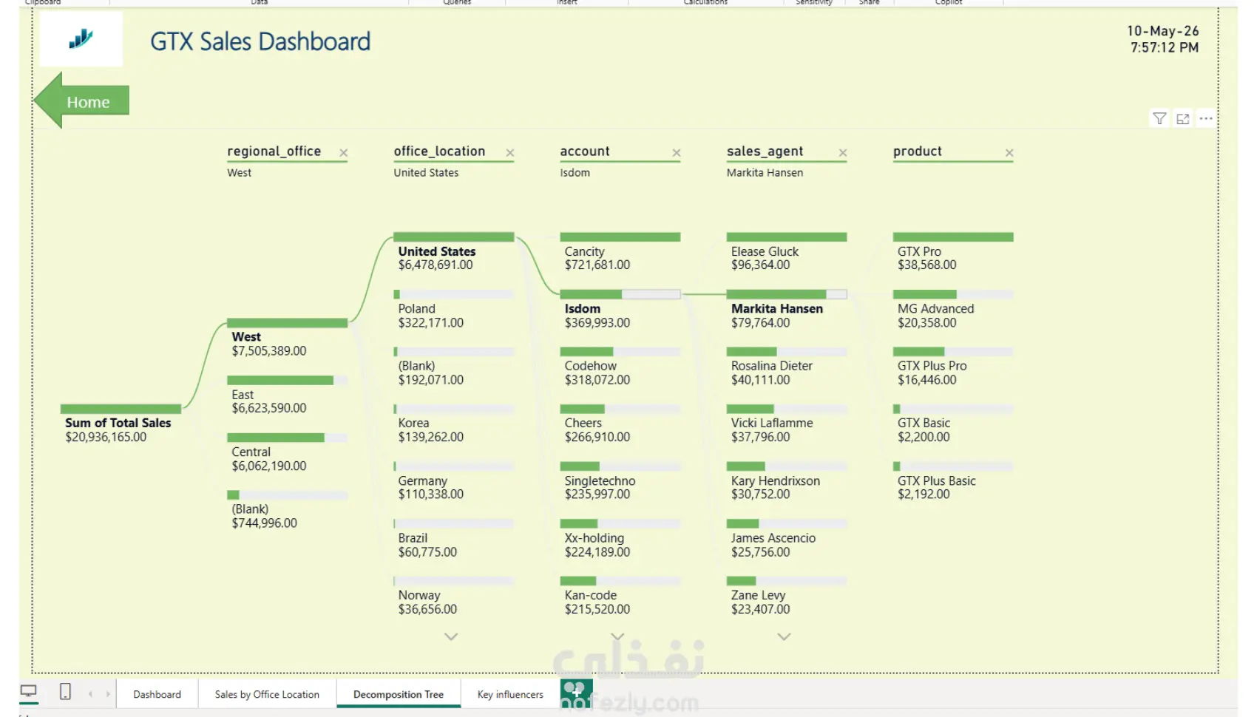Image resolution: width=1257 pixels, height=717 pixels.
Task: Show more accounts below Kan-code
Action: click(617, 636)
